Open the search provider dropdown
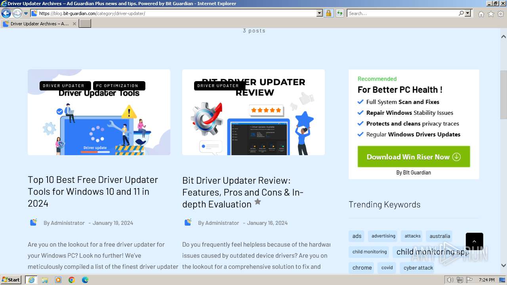Screen dimensions: 507x285 pyautogui.click(x=468, y=13)
